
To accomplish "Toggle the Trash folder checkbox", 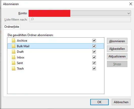I will click(94, 68).
